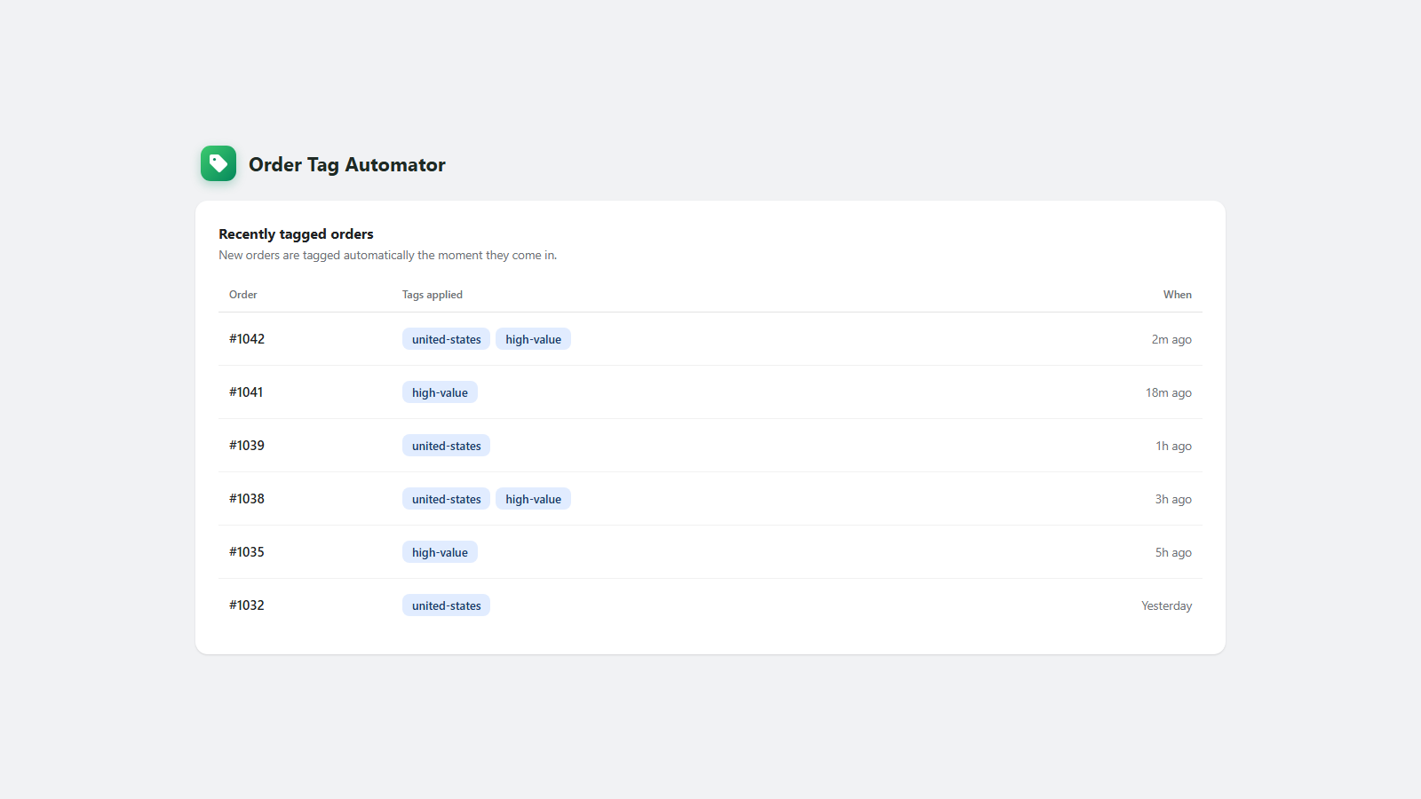Click the automatic tagging description text

(388, 255)
